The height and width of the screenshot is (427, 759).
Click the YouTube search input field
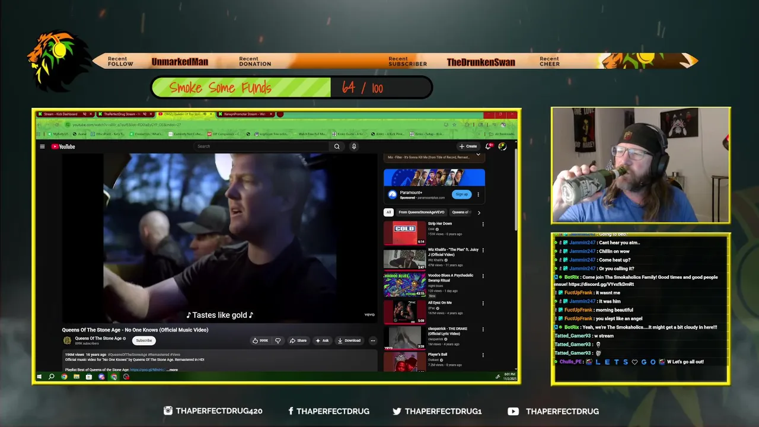(263, 146)
